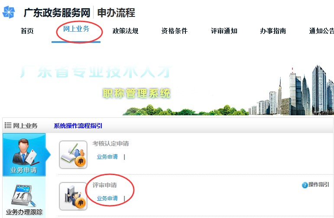334x218 pixels.
Task: Click the 广东政务服务网 site title
Action: (57, 13)
